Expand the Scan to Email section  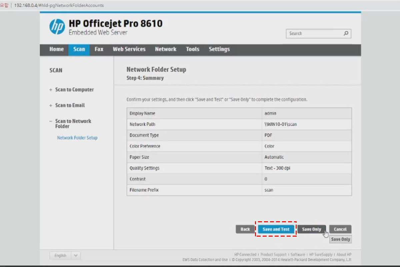pyautogui.click(x=67, y=105)
